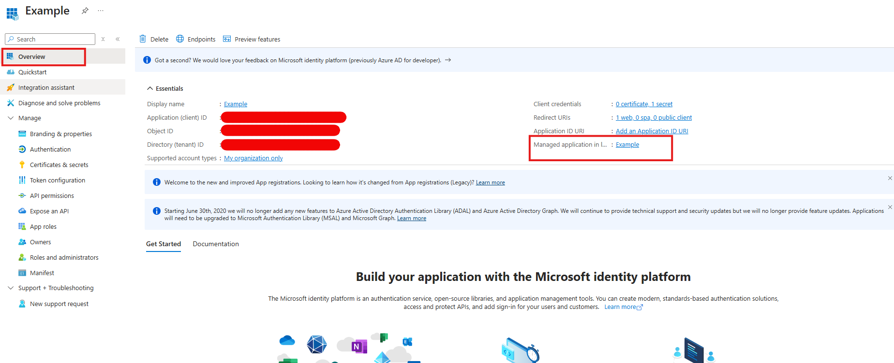Open the Manifest editor
Image resolution: width=894 pixels, height=363 pixels.
click(x=42, y=273)
